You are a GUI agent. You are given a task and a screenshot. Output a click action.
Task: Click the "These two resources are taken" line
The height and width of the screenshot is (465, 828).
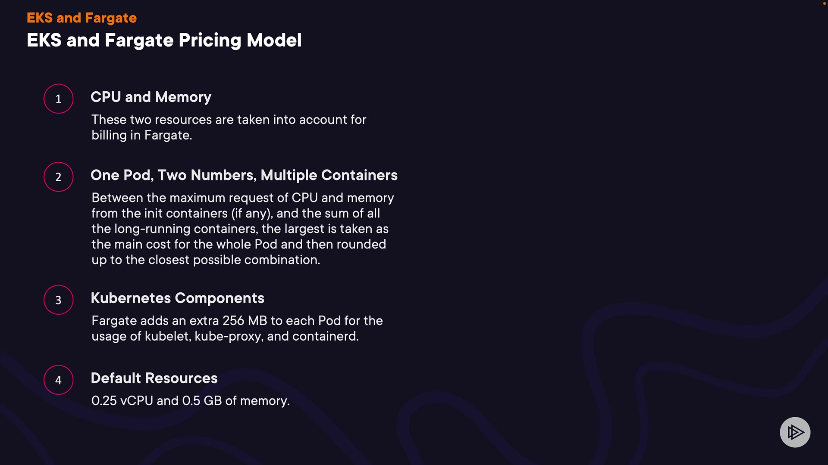tap(229, 120)
